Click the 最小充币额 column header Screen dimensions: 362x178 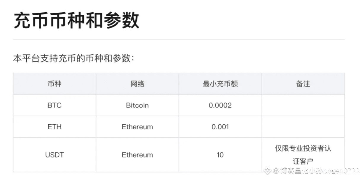click(220, 84)
